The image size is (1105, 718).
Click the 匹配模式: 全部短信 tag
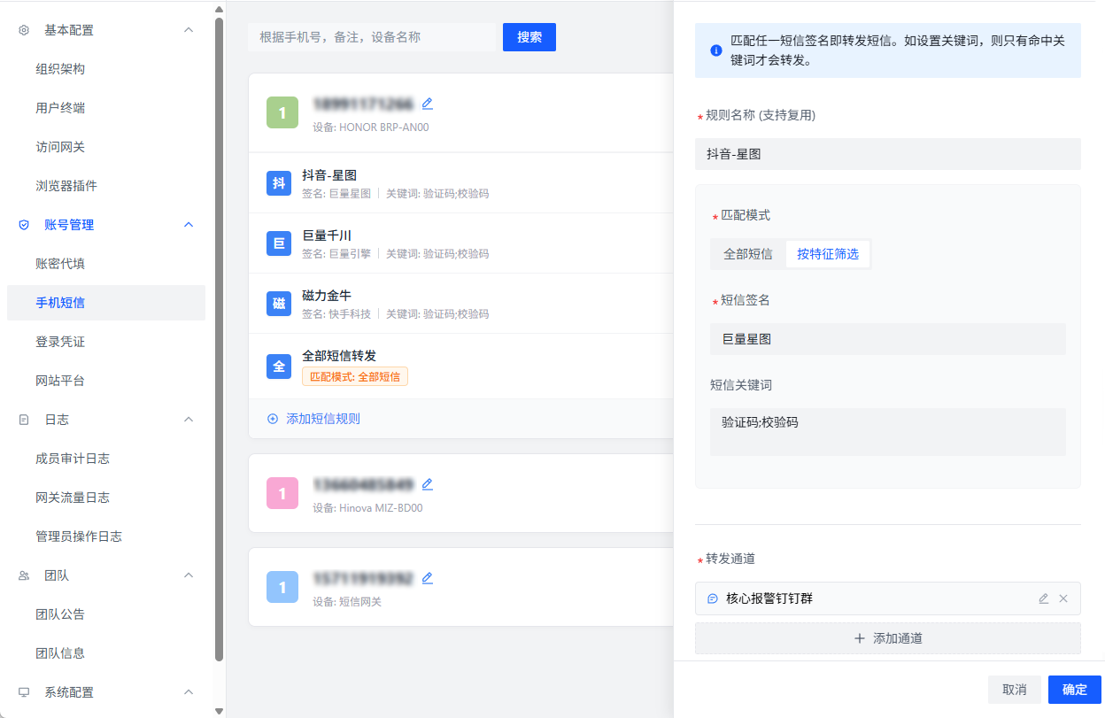(355, 376)
